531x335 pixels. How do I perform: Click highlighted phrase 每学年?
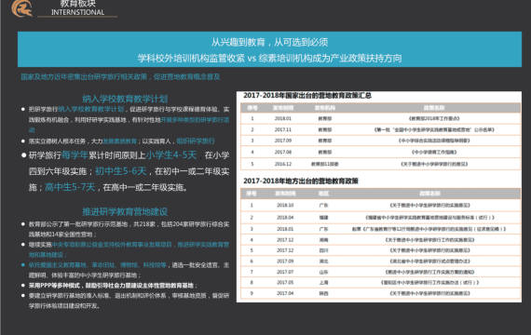point(75,155)
